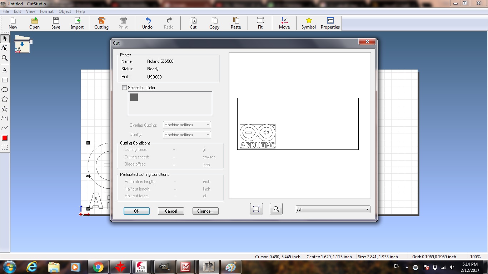Screen dimensions: 488x274
Task: Click the Undo toolbar icon
Action: [148, 23]
